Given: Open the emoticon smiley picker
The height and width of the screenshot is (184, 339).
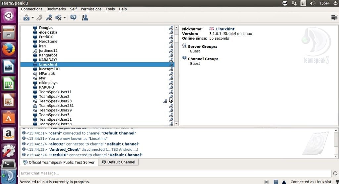Looking at the screenshot, I should [x=335, y=173].
